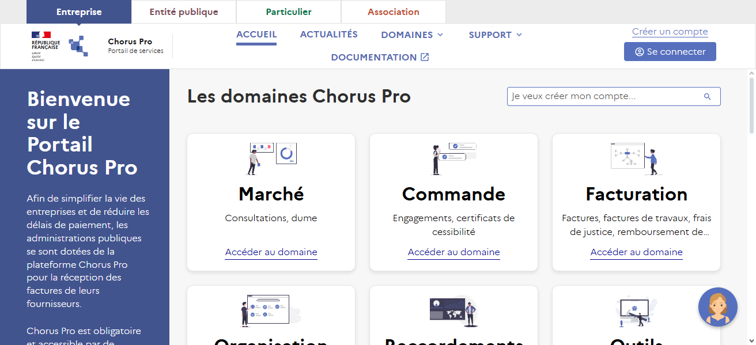Click the Marché card illustration
The image size is (756, 345).
[271, 158]
